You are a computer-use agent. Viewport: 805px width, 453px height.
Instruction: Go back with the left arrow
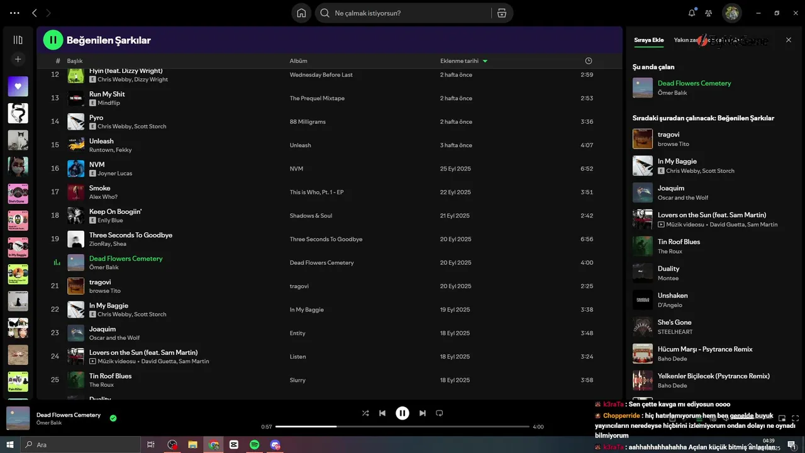point(35,13)
